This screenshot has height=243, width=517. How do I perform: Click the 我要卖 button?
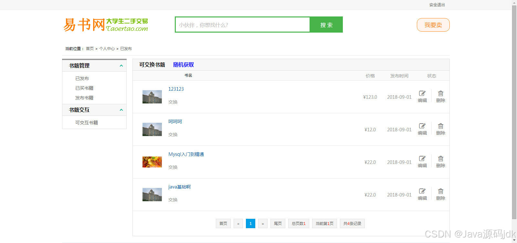pos(433,25)
